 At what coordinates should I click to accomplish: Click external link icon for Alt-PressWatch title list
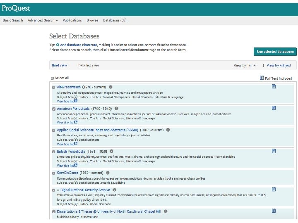coord(76,101)
